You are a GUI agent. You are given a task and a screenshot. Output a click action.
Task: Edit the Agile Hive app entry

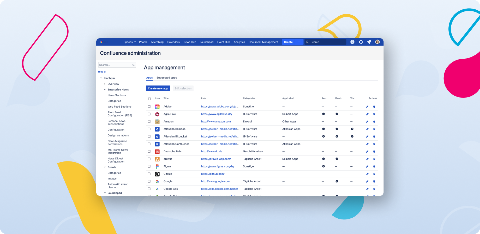[367, 114]
